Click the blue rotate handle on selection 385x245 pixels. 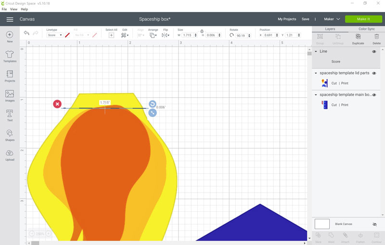pyautogui.click(x=153, y=104)
